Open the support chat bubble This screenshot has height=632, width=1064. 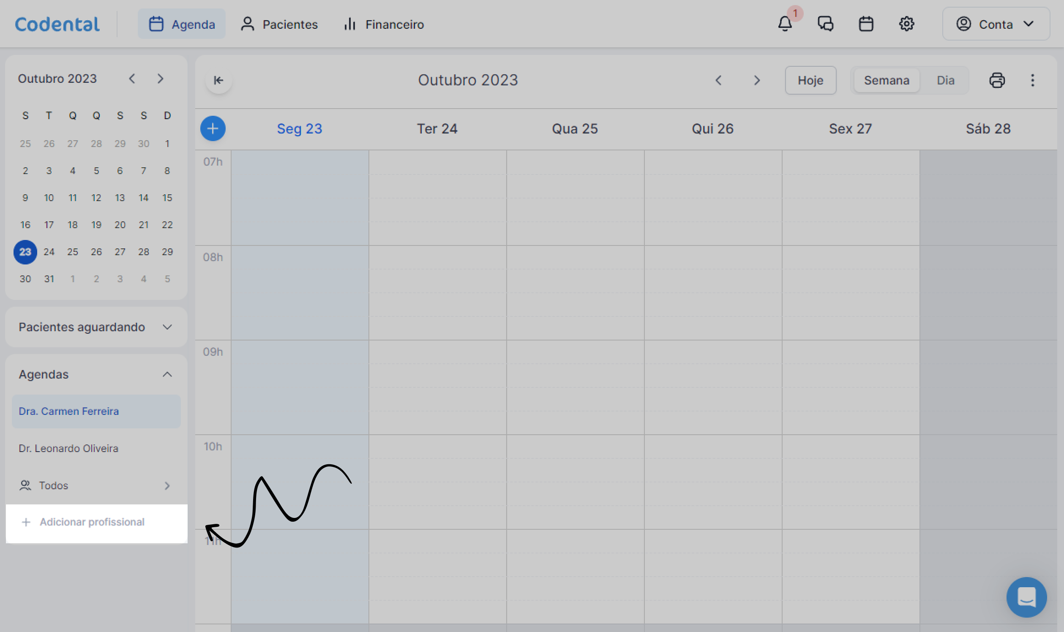(1026, 597)
